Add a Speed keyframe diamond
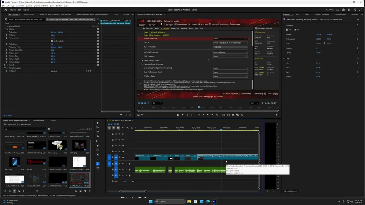Screen dimensions: 365x205 (x=88, y=71)
